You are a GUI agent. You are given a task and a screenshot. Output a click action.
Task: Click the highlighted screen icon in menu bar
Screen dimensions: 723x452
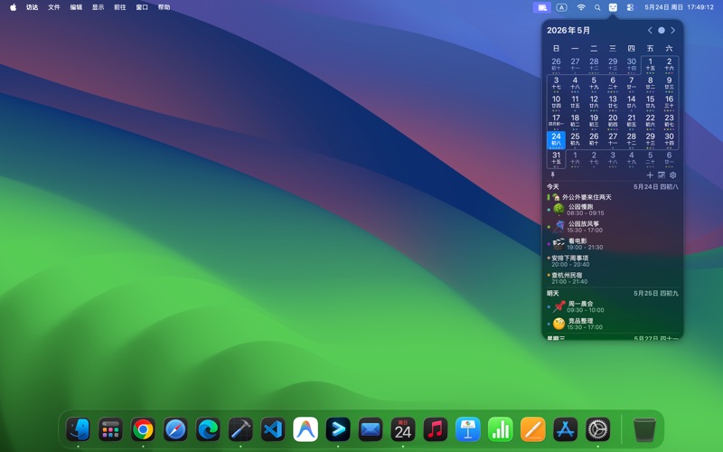(542, 7)
